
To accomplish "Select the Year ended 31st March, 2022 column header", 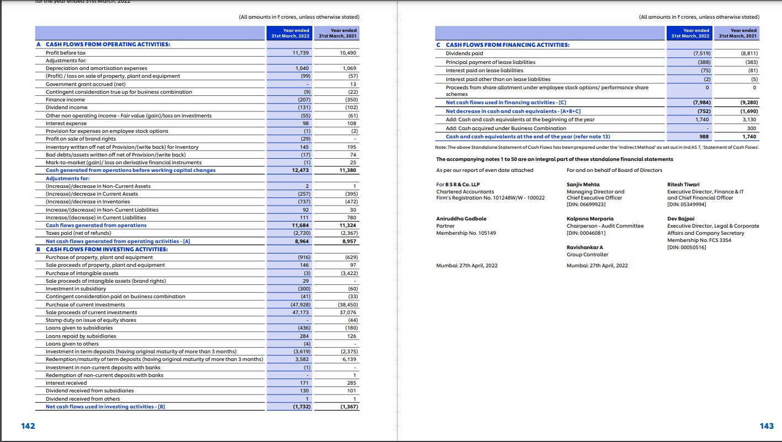I will (x=290, y=34).
